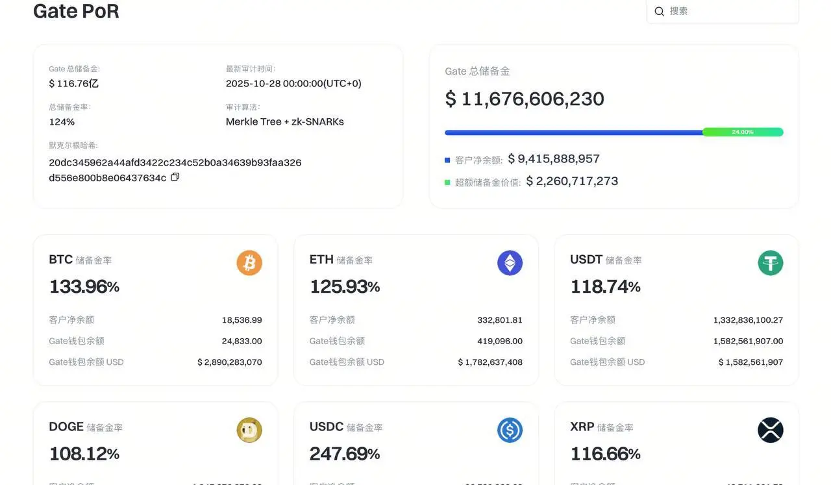Click the Merkle hash starting 20dc345962a4
Viewport: 831px width, 485px height.
175,169
